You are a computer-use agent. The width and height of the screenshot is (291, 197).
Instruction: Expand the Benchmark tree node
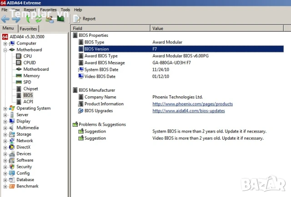coord(5,187)
